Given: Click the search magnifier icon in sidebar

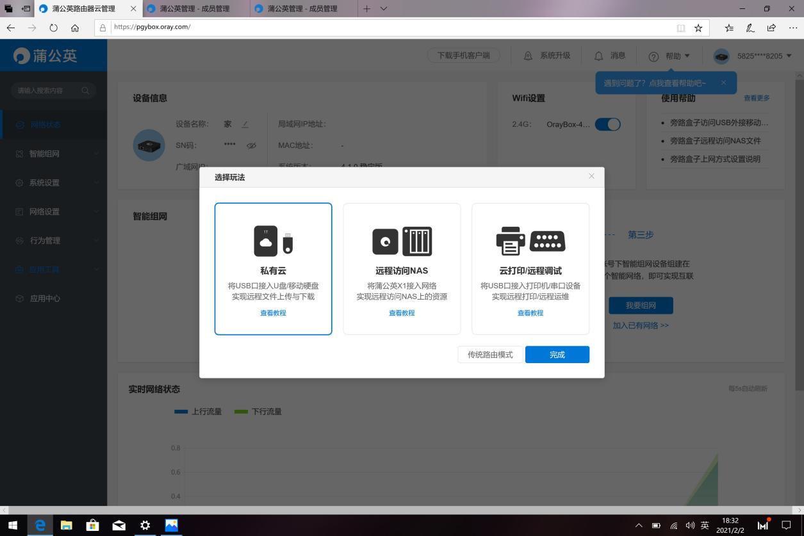Looking at the screenshot, I should point(86,90).
